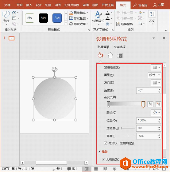Open 选择窗格 selection pane
Image resolution: width=170 pixels, height=172 pixels.
click(x=125, y=24)
